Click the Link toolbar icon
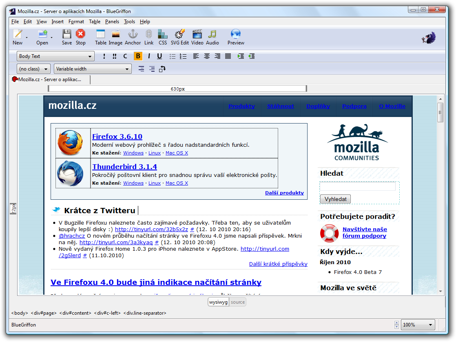The height and width of the screenshot is (342, 456). point(149,34)
